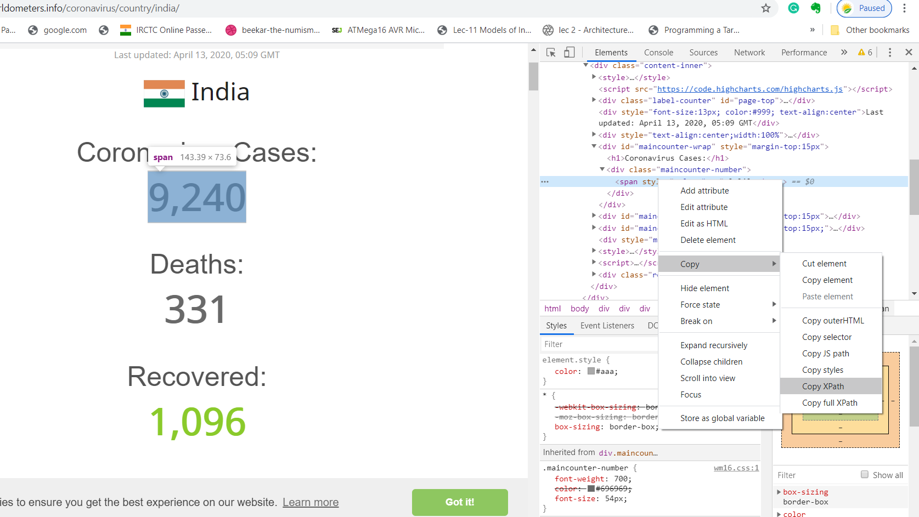Screen dimensions: 919x517
Task: Collapse the maincounter-number div node
Action: click(x=602, y=169)
